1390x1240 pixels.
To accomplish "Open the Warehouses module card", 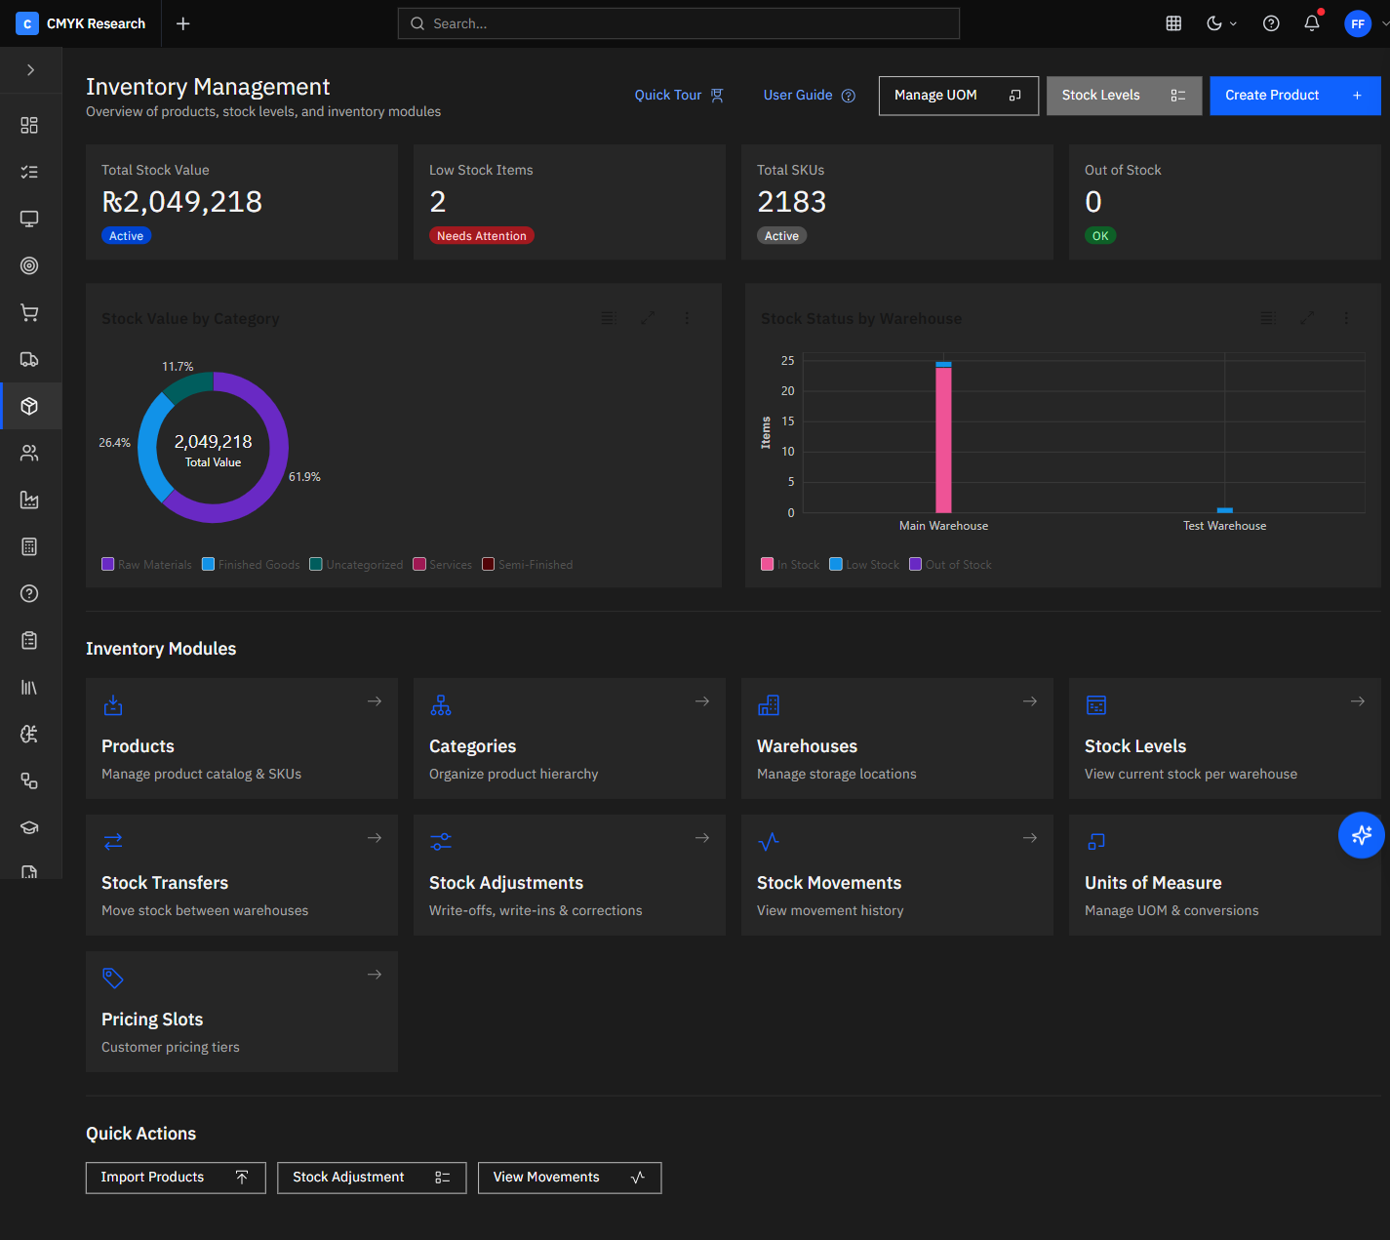I will 897,739.
